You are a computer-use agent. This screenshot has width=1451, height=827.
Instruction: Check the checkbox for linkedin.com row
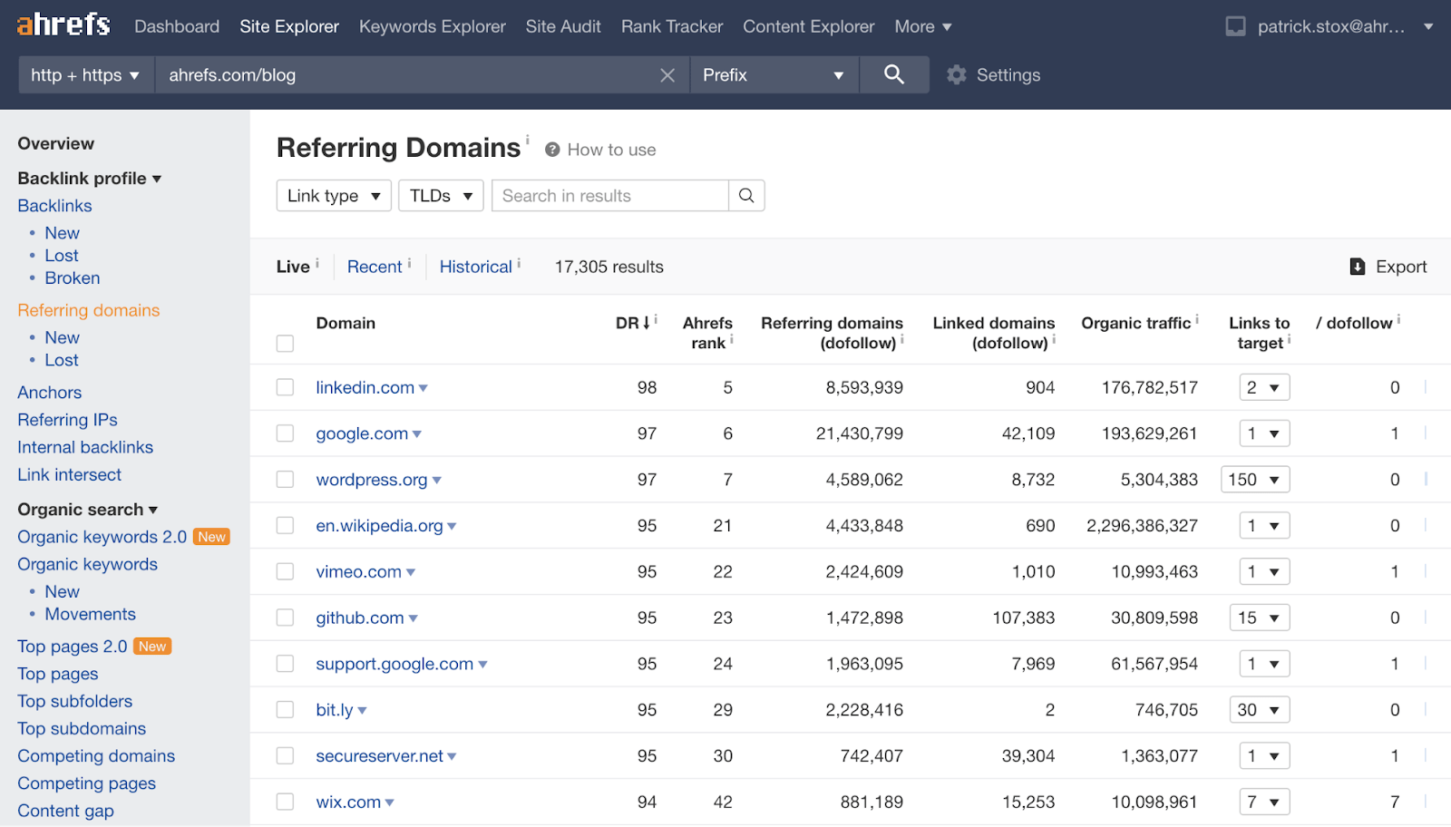285,387
